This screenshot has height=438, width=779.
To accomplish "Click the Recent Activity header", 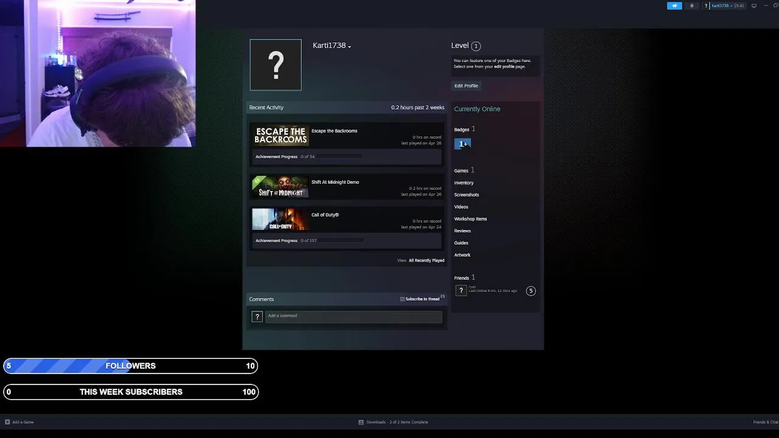I will pyautogui.click(x=266, y=108).
